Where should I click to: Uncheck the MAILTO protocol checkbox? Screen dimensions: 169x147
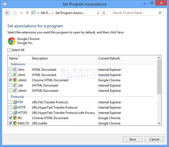pos(10,123)
